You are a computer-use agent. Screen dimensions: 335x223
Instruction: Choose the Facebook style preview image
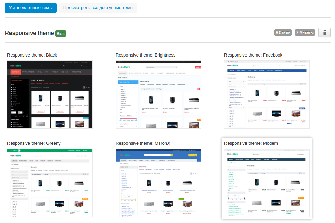267,94
